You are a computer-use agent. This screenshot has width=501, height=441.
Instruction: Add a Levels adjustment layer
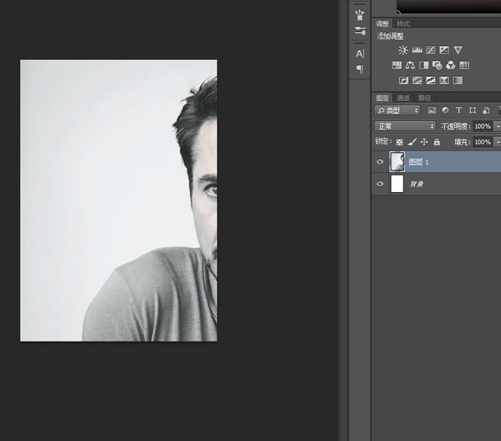(x=416, y=50)
